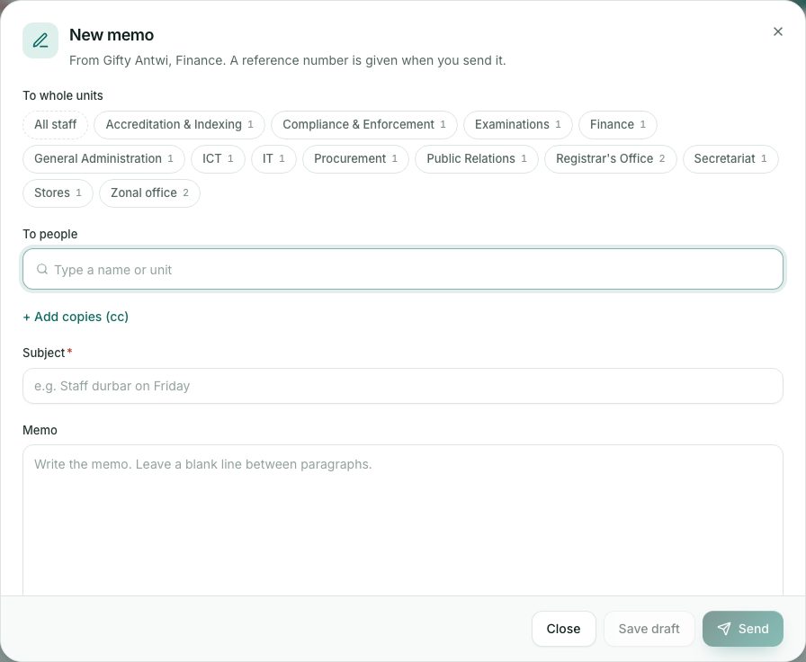Click into the Subject input field
Viewport: 806px width, 662px height.
403,386
